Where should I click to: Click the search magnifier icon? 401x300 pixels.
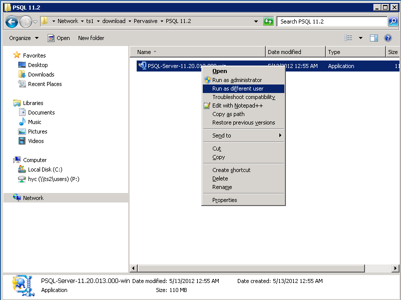pos(393,21)
